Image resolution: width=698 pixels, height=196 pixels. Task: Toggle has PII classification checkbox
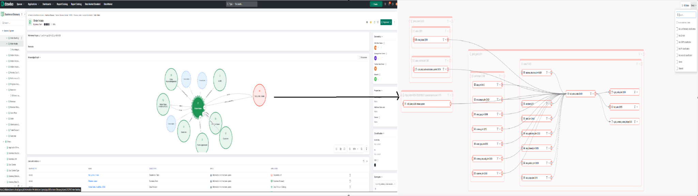(x=677, y=49)
